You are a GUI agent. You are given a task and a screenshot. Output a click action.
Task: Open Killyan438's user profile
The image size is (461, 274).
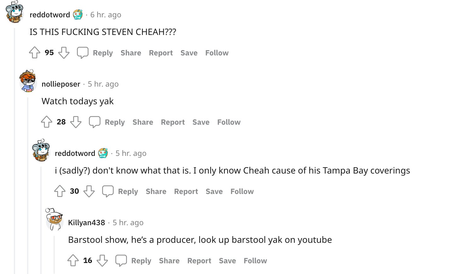coord(86,223)
